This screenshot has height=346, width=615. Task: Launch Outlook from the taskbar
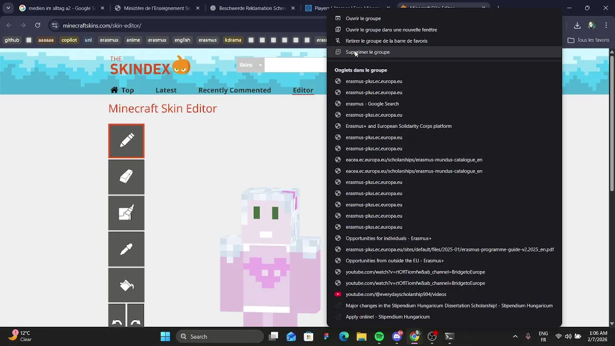coord(291,336)
